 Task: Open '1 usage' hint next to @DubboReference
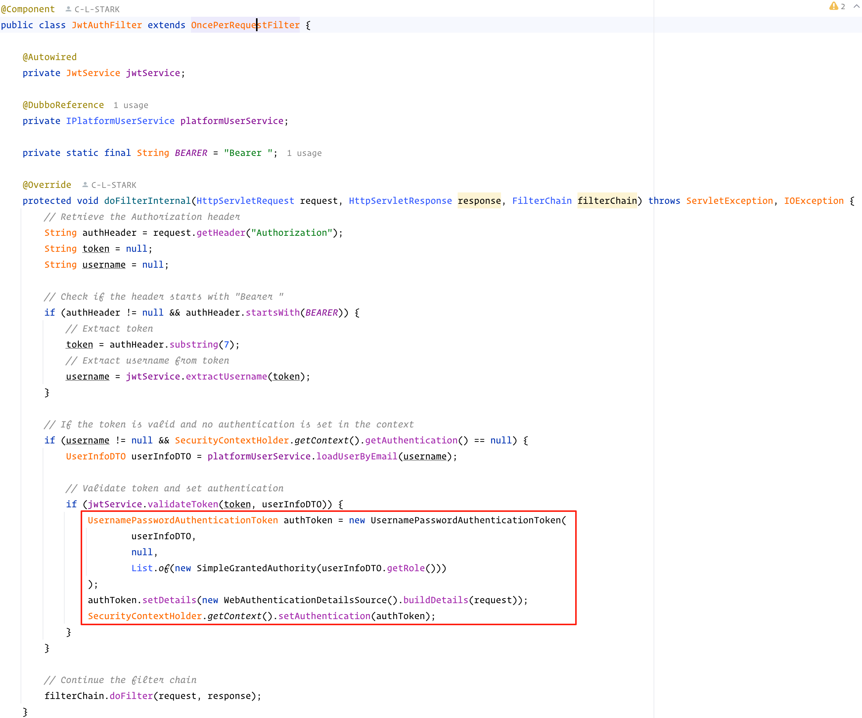click(130, 105)
